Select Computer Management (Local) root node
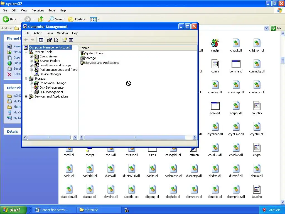Viewport: 285px width, 214px height. [x=50, y=47]
